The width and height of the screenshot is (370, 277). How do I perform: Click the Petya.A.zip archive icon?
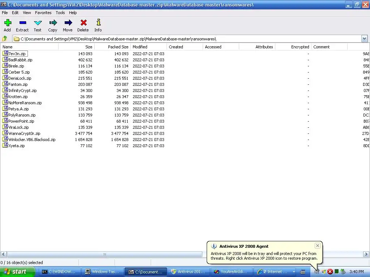tap(5, 108)
